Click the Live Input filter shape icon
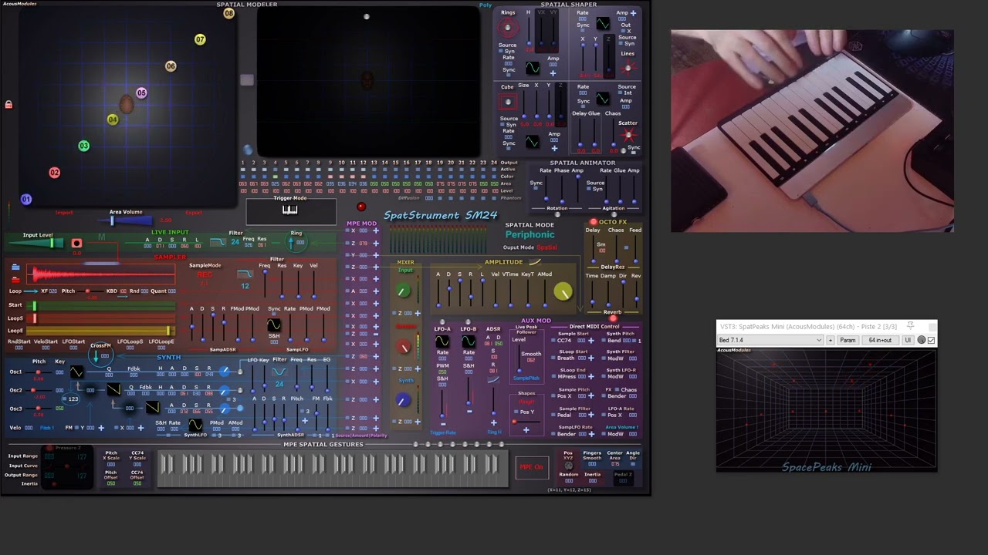The height and width of the screenshot is (555, 988). (x=218, y=243)
